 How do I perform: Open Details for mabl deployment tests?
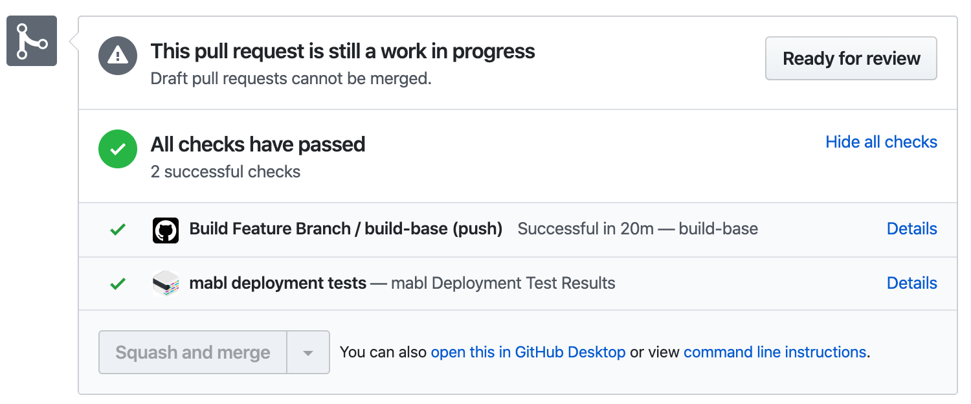pyautogui.click(x=911, y=283)
